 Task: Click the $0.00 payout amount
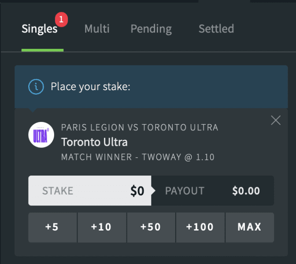tap(246, 191)
